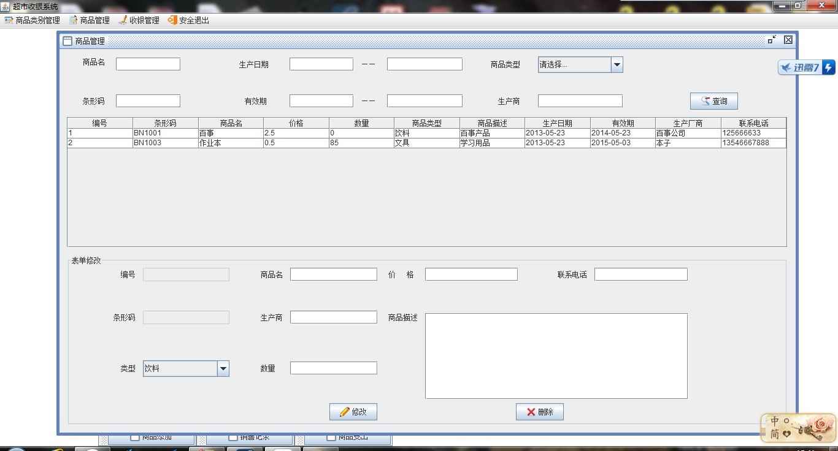
Task: Click the phone cell 125666633
Action: click(753, 133)
